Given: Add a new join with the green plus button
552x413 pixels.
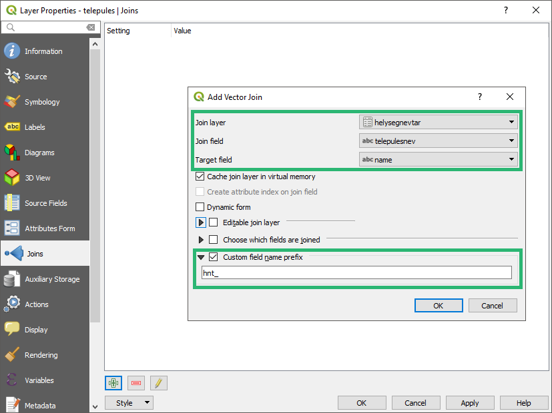Looking at the screenshot, I should (x=113, y=383).
